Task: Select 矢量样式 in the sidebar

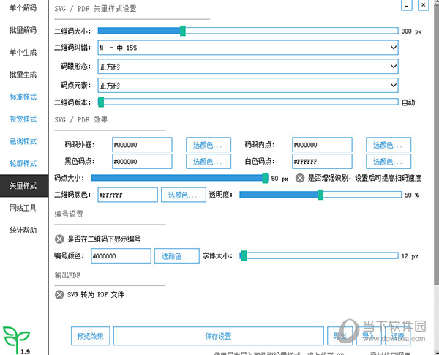Action: 24,185
